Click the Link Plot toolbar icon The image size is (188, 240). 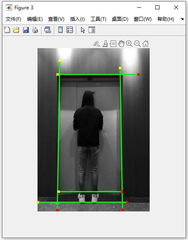click(x=48, y=30)
